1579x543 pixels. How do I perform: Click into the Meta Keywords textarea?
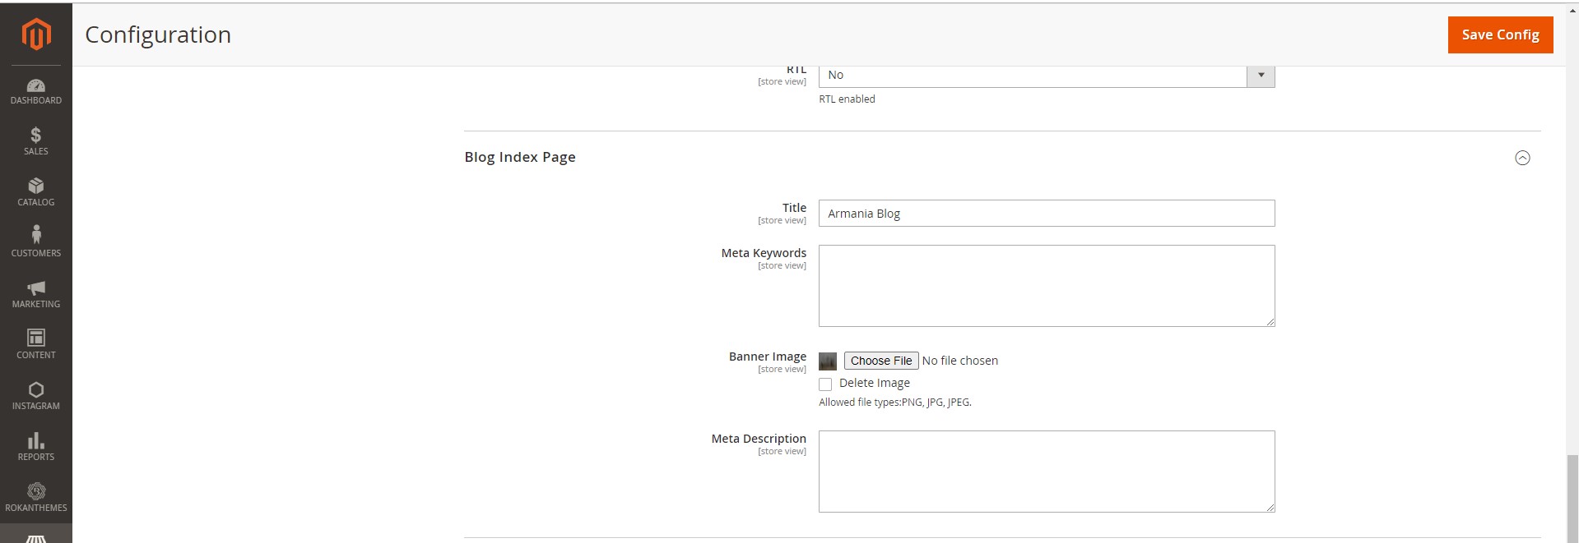(1047, 286)
